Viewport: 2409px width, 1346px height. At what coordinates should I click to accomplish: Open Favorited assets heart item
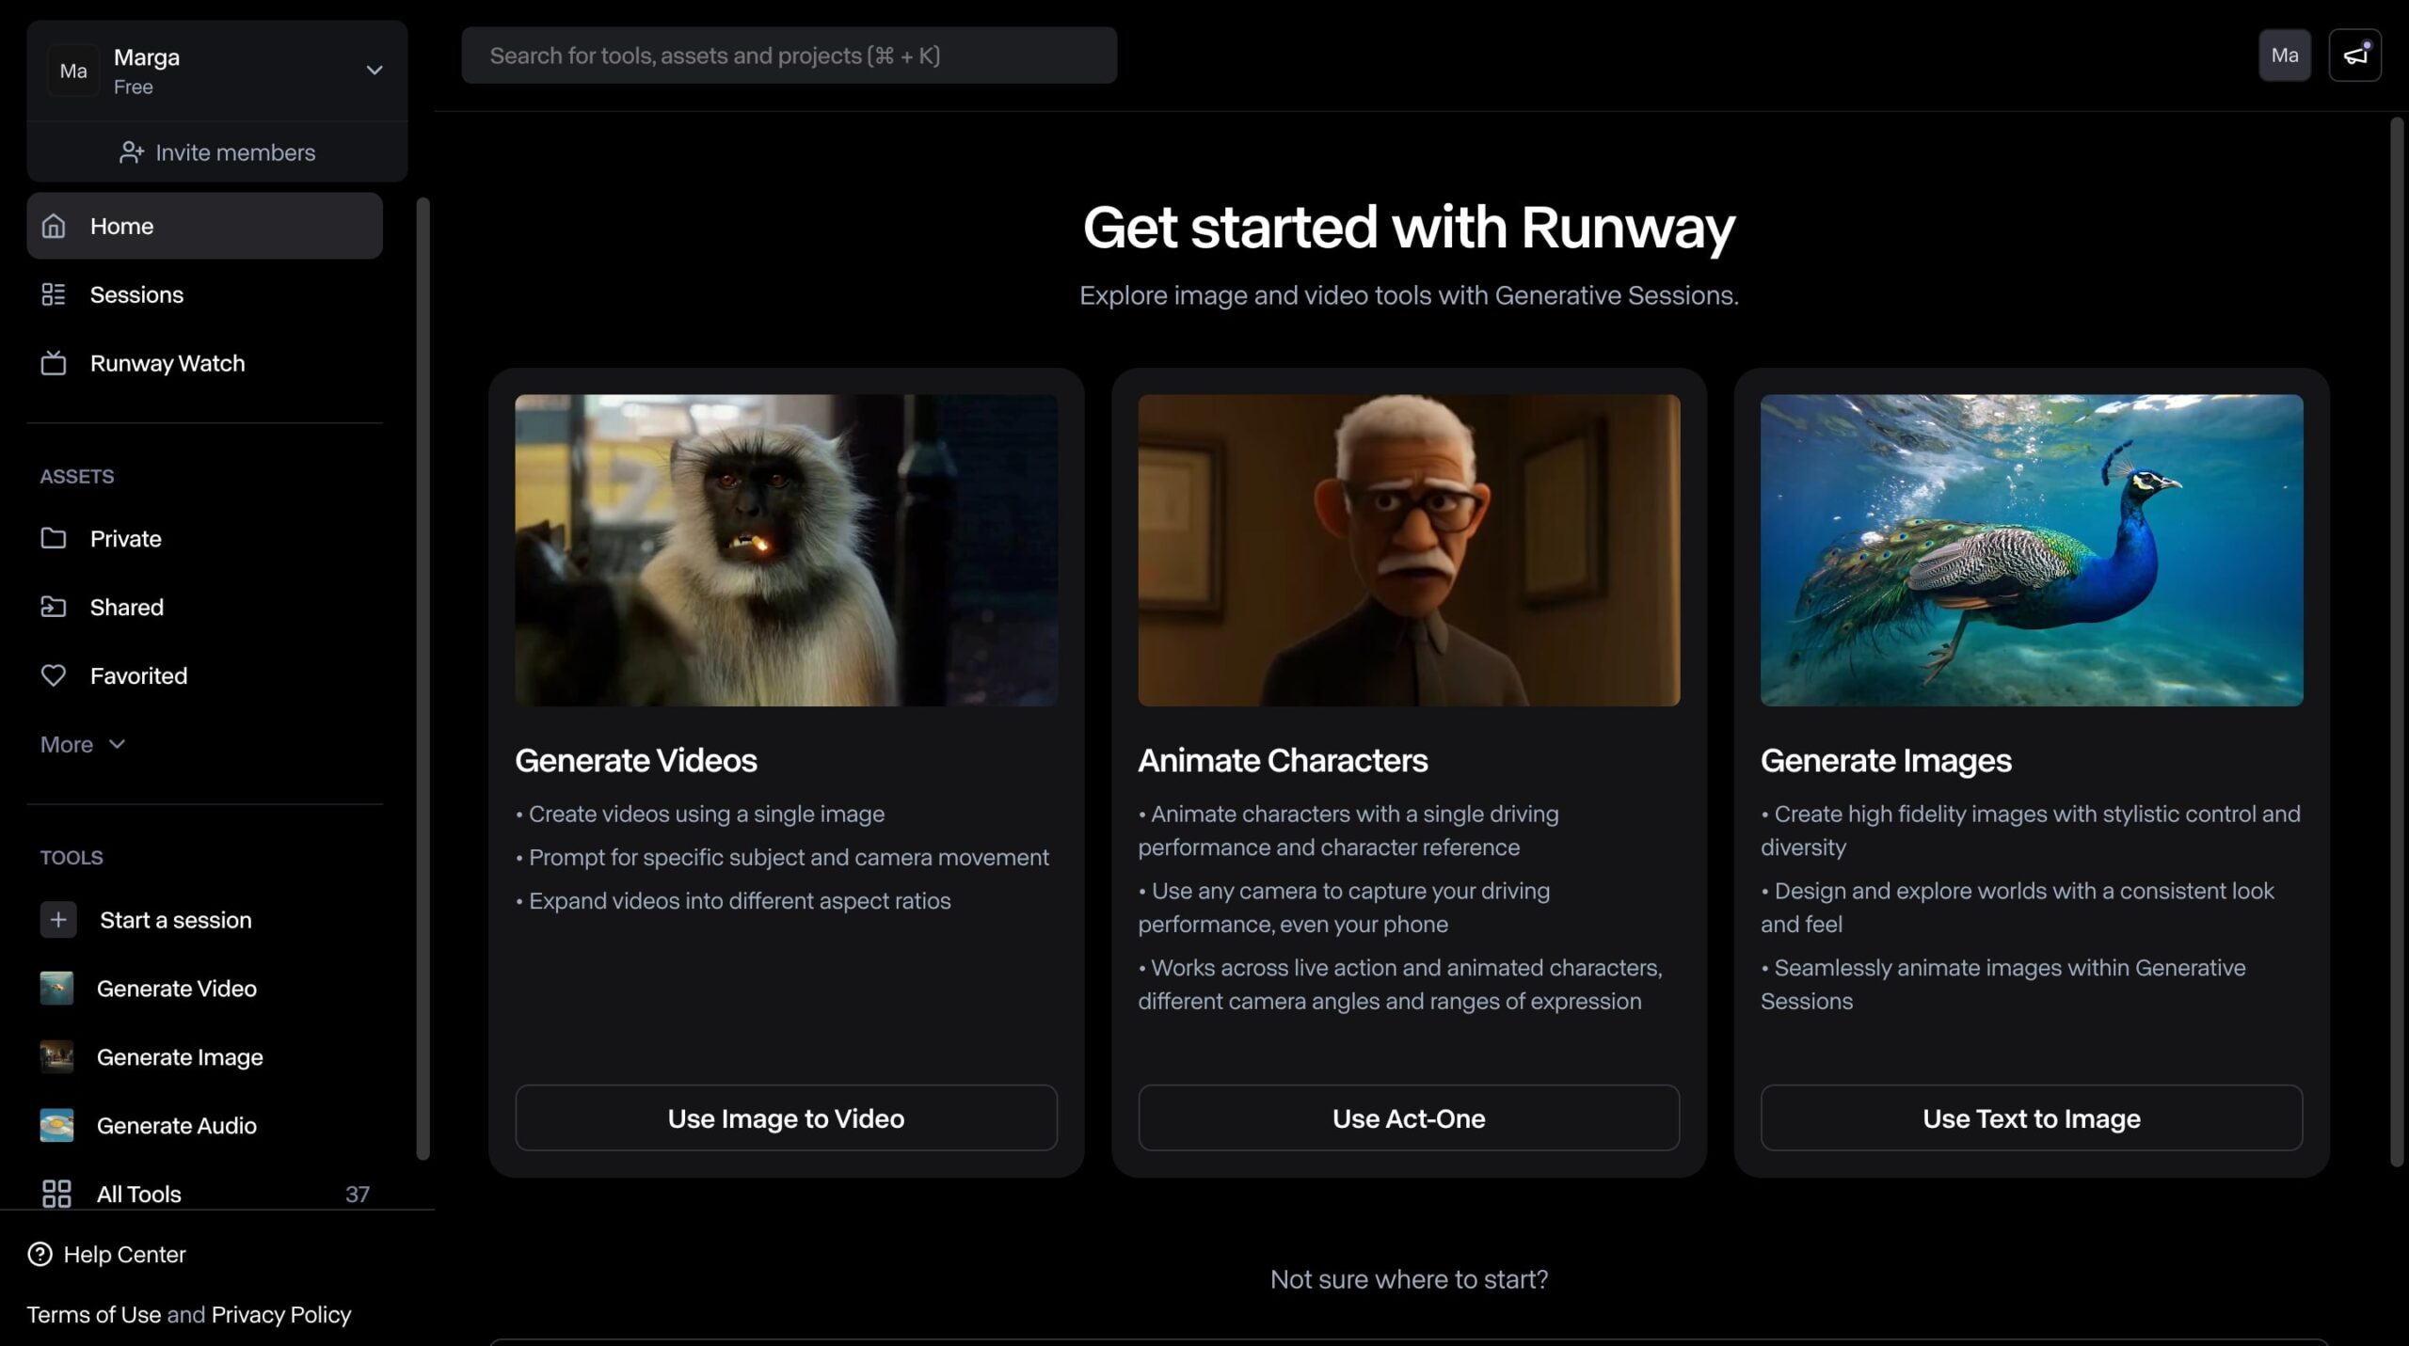coord(137,675)
